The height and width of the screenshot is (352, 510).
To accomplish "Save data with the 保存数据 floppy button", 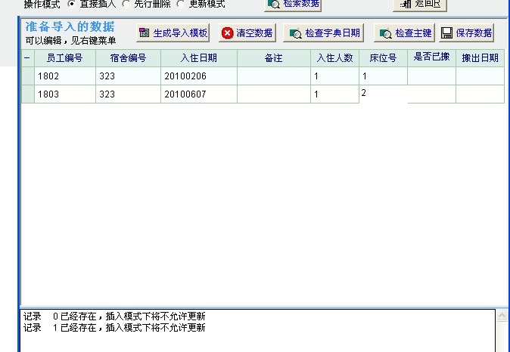I will [x=466, y=33].
